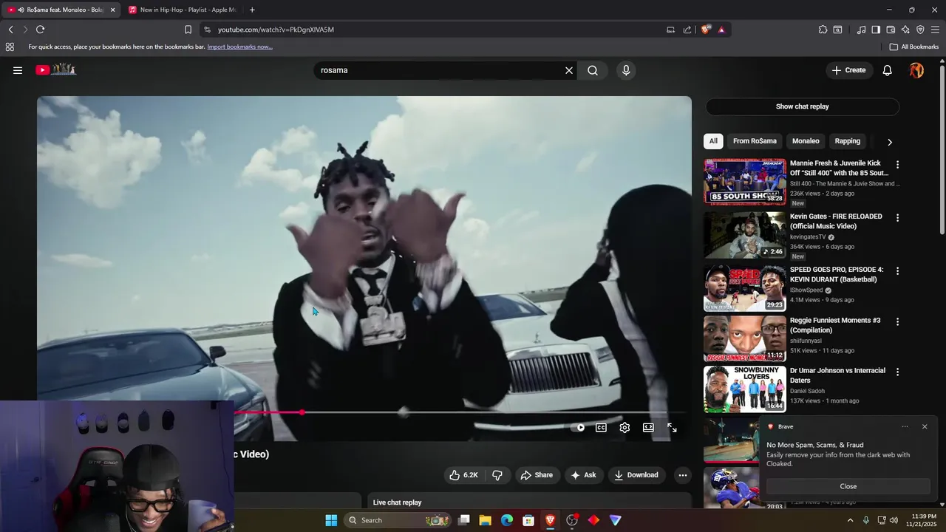Image resolution: width=946 pixels, height=532 pixels.
Task: Open Brave Rewards triangle icon
Action: (x=721, y=30)
